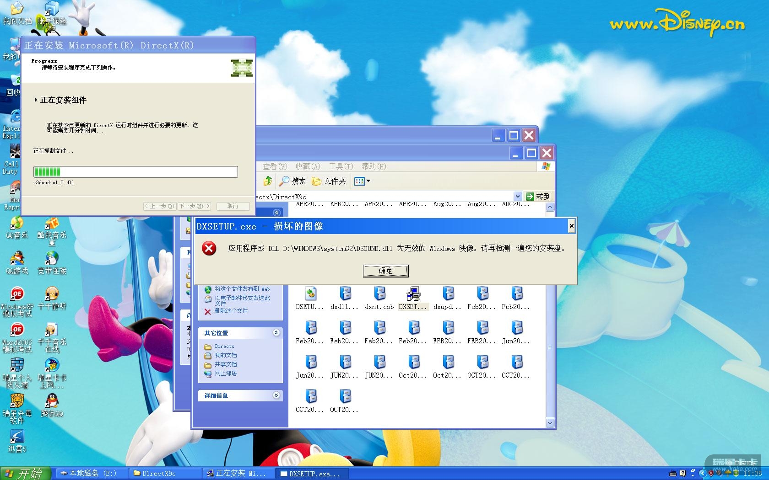Select the dxnt.cab file

point(379,298)
